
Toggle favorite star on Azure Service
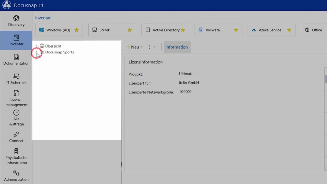[289, 30]
